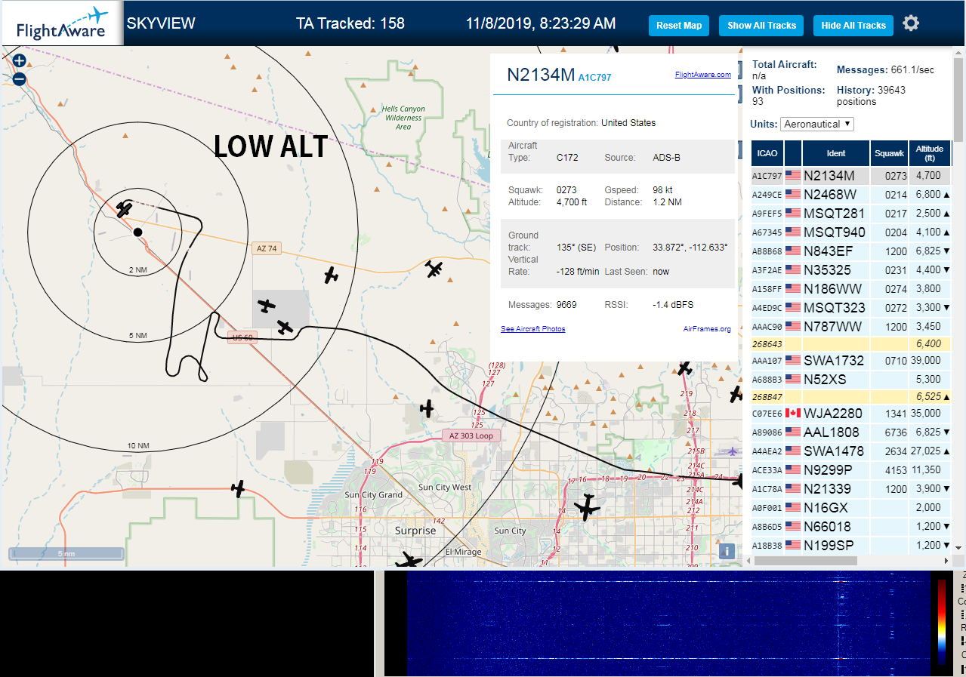Screen dimensions: 966x677
Task: Select the N35325 row in the aircraft table
Action: coord(851,270)
